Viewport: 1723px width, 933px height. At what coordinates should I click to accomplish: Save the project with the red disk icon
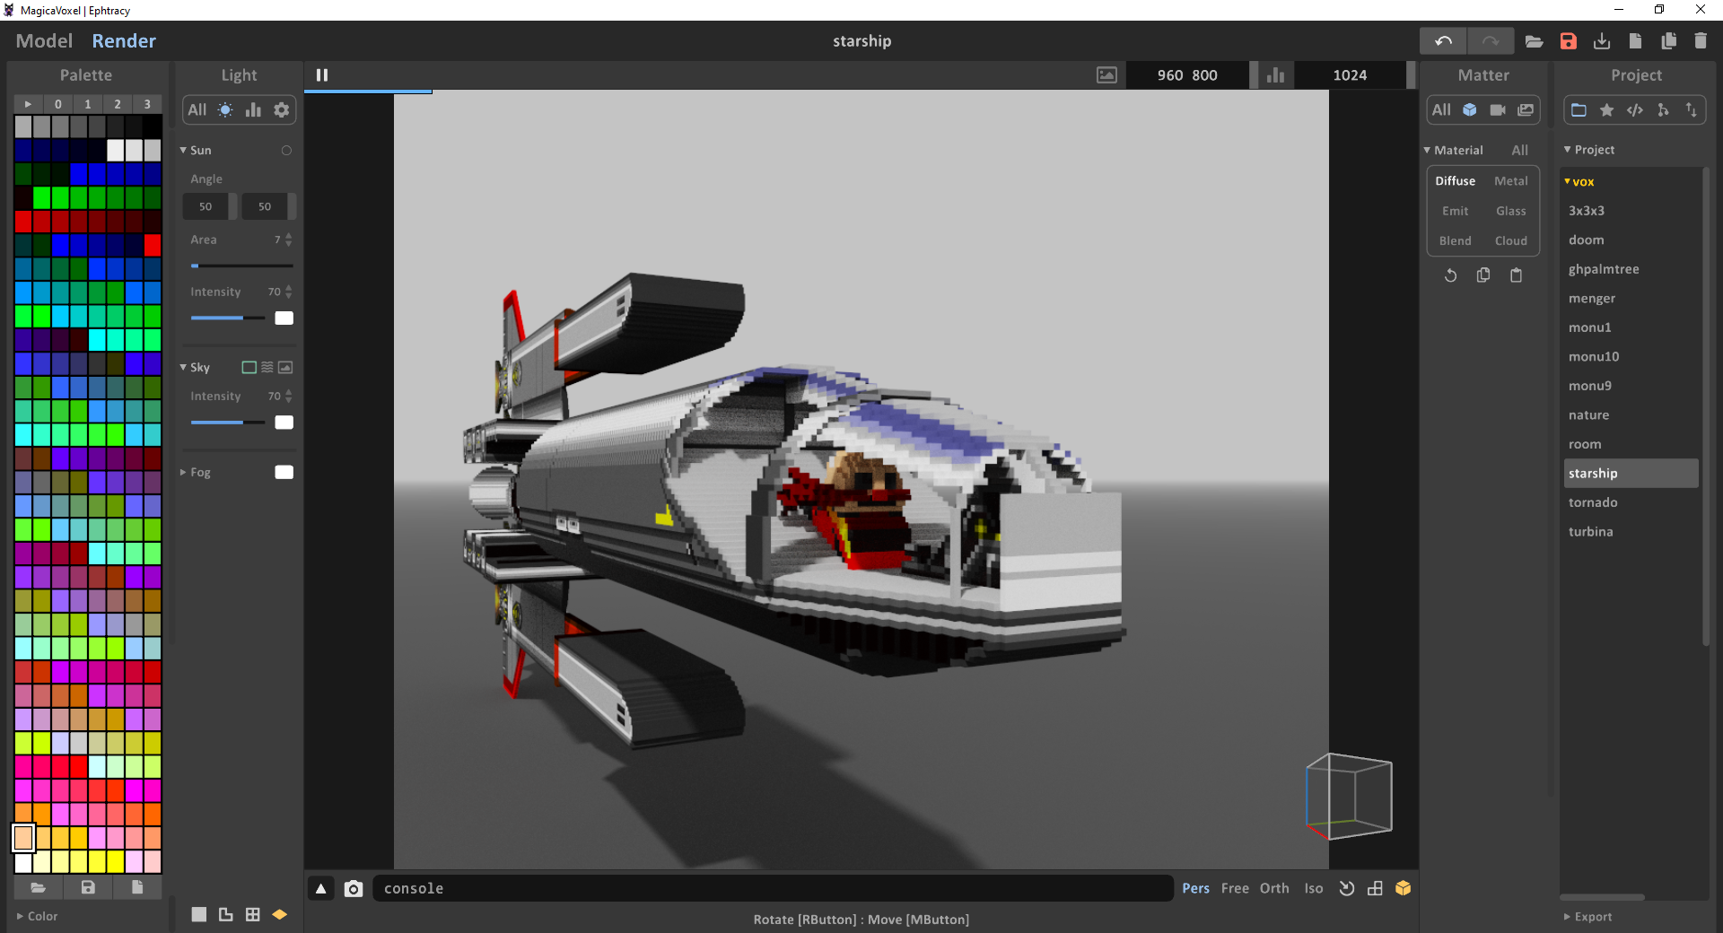tap(1569, 41)
